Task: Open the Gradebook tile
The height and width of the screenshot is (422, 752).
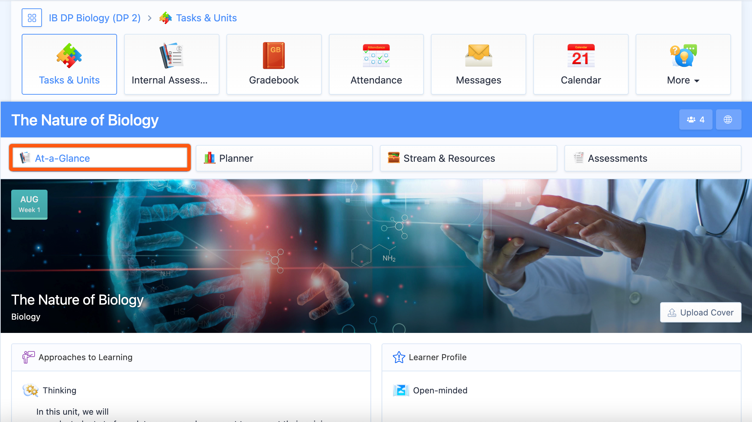Action: coord(274,64)
